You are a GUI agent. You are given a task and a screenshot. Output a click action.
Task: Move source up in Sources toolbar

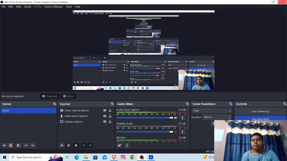pos(84,145)
